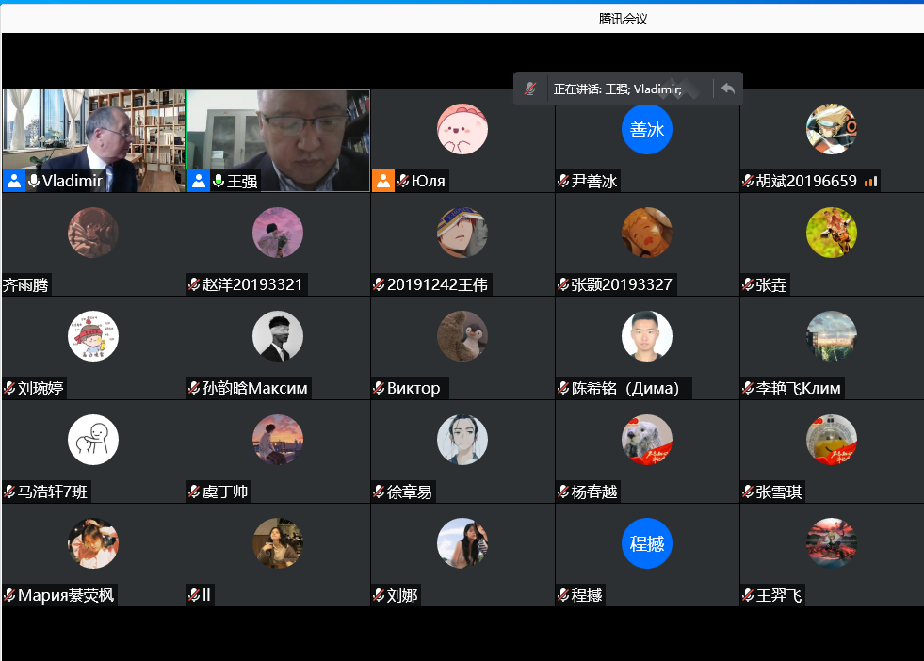924x661 pixels.
Task: Select 王强's video tile
Action: point(278,132)
